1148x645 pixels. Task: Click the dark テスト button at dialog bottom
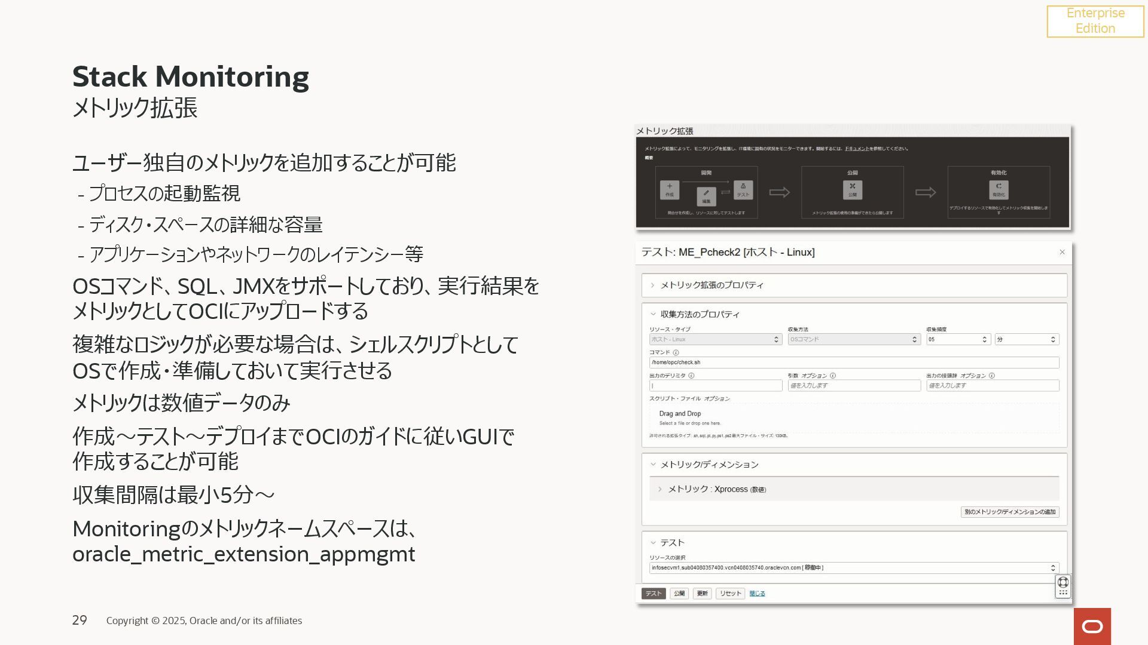tap(654, 594)
